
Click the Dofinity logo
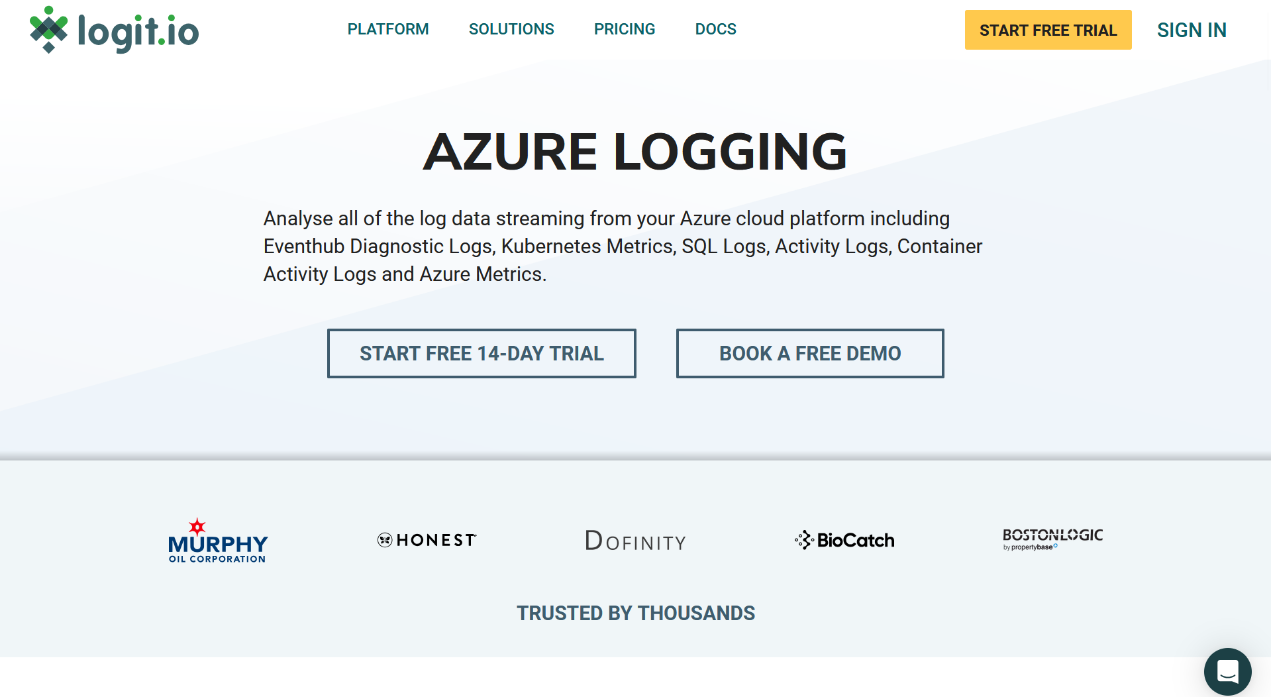635,541
